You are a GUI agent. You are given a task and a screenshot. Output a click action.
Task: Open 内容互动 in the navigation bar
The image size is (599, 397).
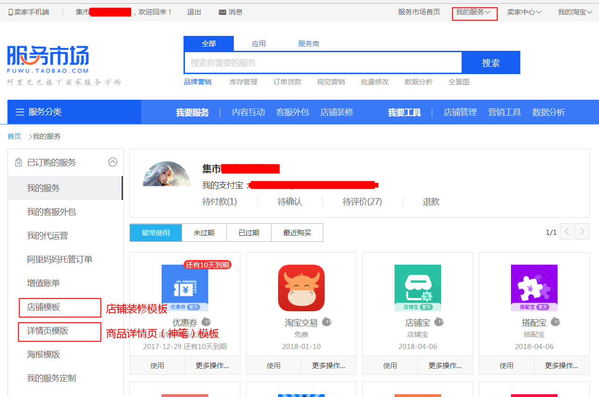(249, 112)
